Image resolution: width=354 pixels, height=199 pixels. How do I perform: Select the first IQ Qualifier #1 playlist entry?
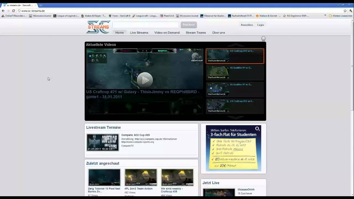tap(235, 73)
